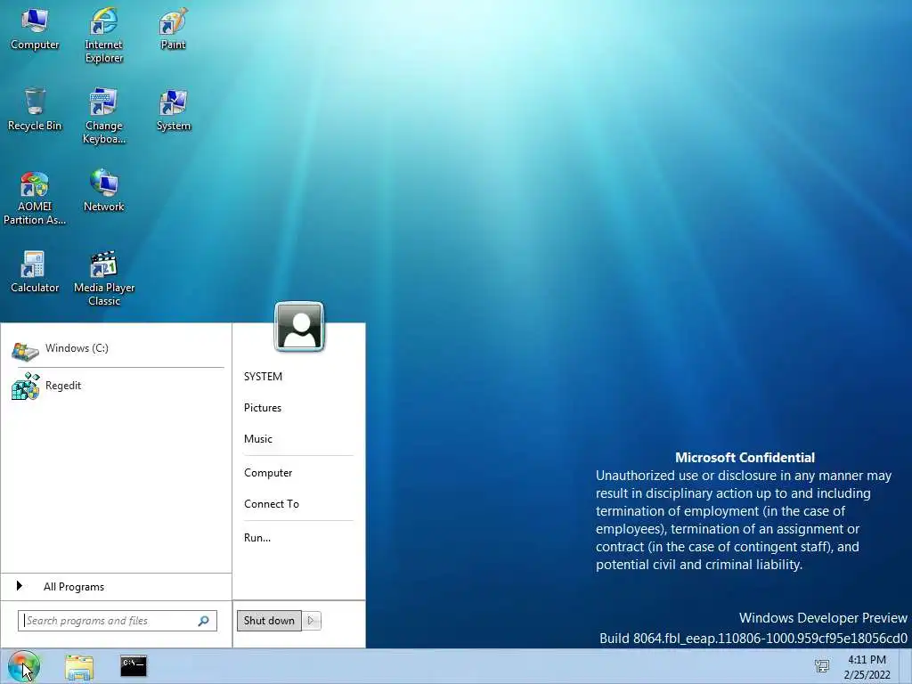The image size is (912, 684).
Task: Select Connect To in Start menu
Action: [271, 504]
